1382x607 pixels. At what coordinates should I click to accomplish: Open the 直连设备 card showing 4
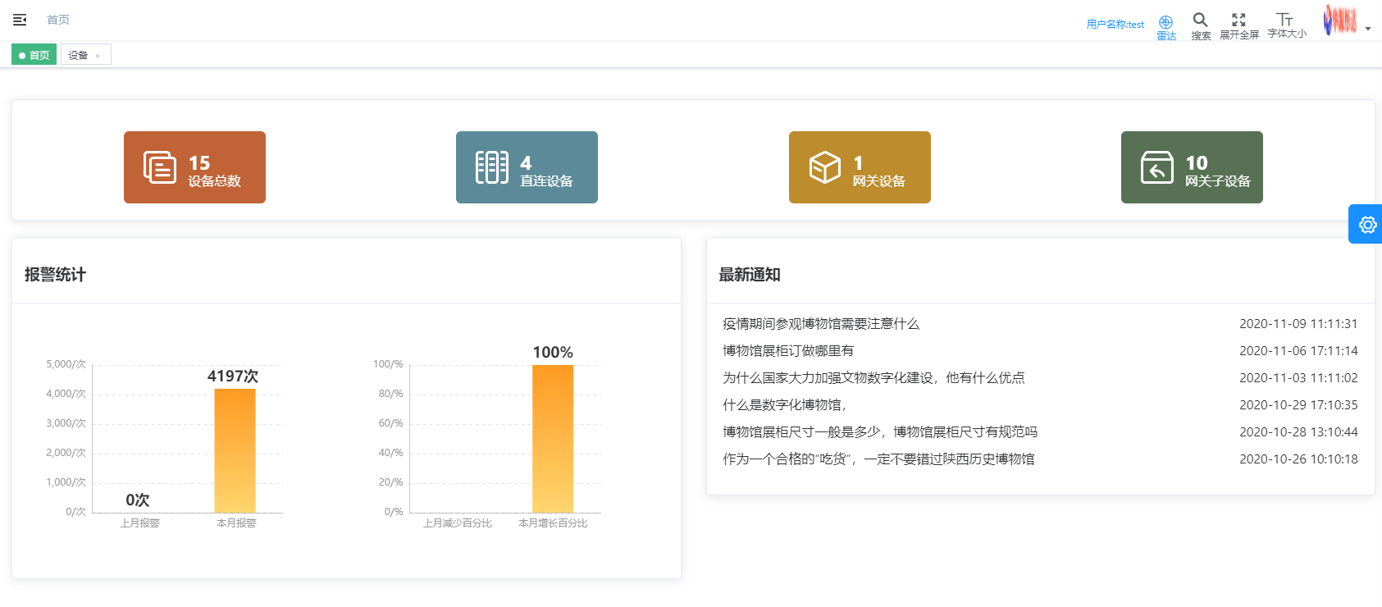click(527, 167)
